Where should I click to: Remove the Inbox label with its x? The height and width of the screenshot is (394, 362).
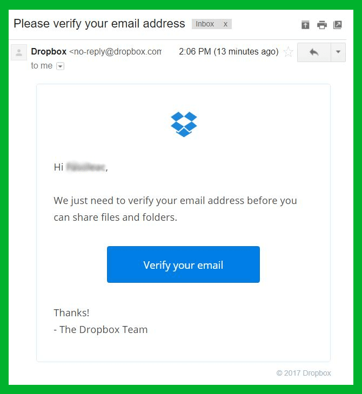tap(225, 24)
